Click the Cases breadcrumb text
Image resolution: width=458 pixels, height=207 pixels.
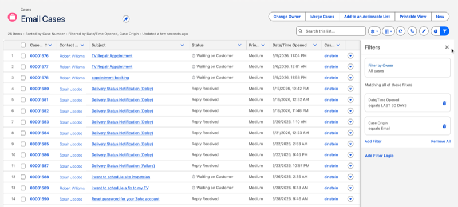[x=26, y=10]
